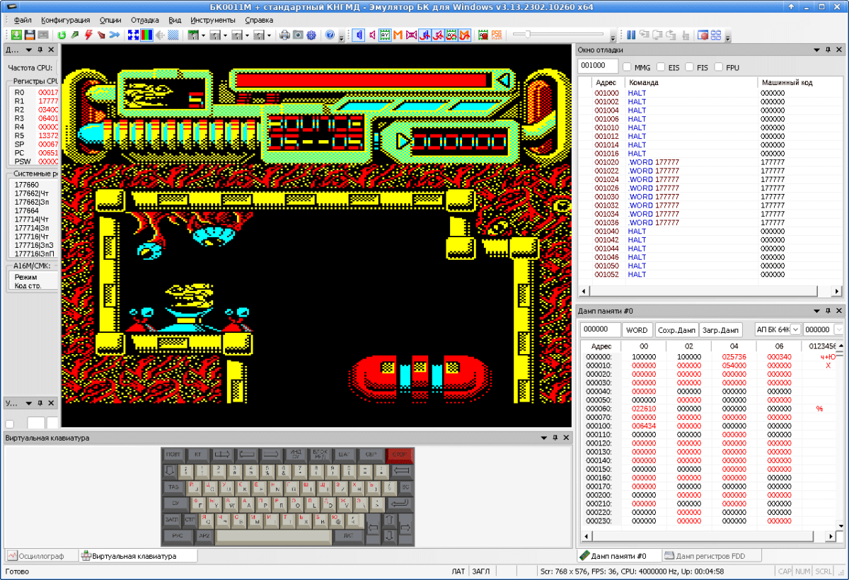The height and width of the screenshot is (580, 849).
Task: Click the red lightning bolt icon
Action: click(88, 35)
